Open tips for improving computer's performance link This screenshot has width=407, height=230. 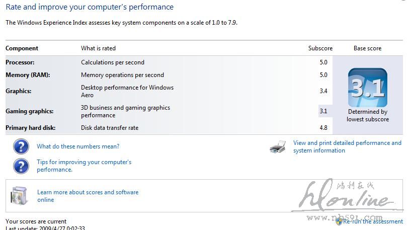point(84,166)
